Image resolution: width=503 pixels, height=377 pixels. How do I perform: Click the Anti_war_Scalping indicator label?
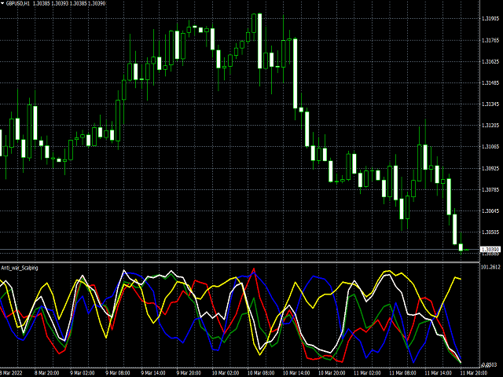click(x=20, y=268)
